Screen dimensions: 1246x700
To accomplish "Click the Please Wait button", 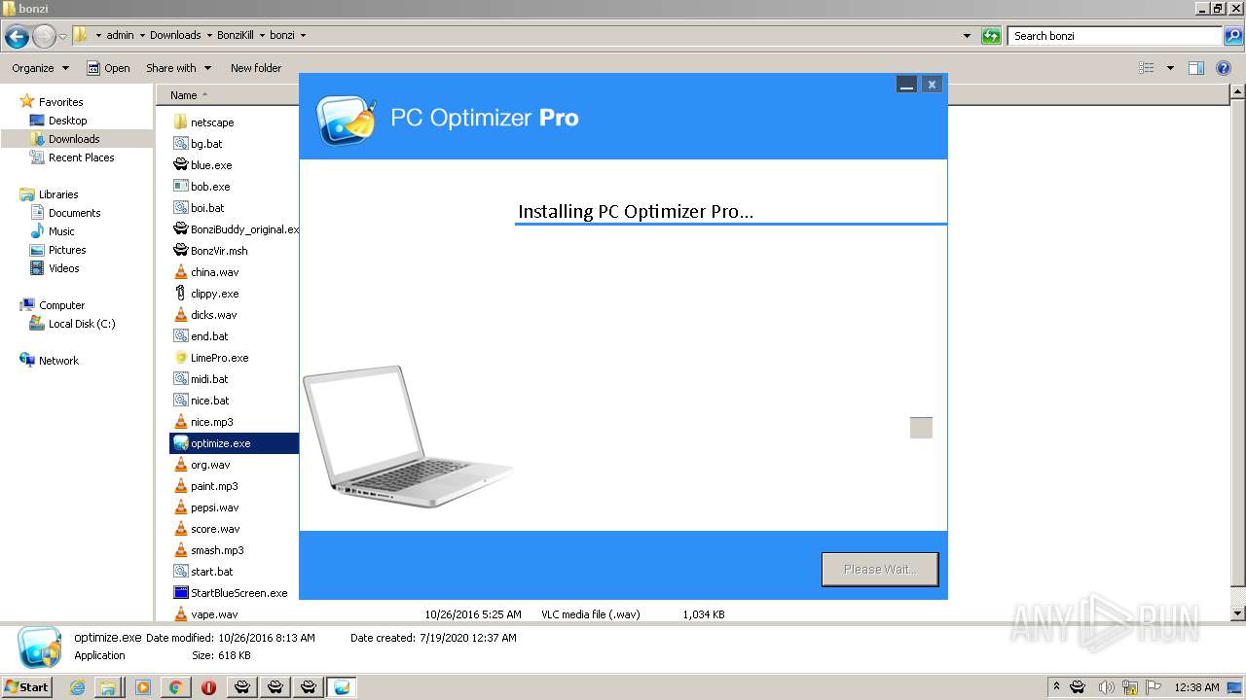I will tap(880, 569).
